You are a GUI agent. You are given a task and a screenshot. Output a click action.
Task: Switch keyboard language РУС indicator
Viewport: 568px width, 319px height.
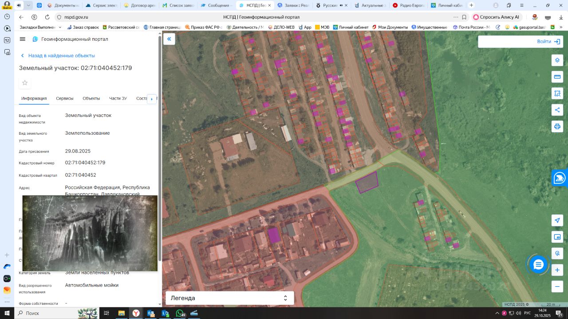coord(527,313)
